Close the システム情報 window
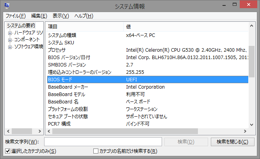 coord(248,4)
